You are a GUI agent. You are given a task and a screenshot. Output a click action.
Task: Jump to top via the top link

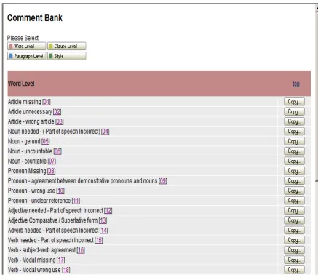(x=296, y=84)
